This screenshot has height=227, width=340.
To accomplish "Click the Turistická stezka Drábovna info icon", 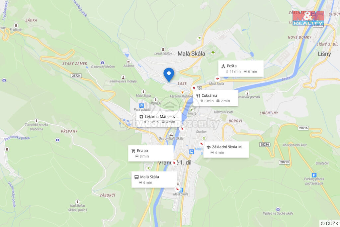I will pos(37,120).
